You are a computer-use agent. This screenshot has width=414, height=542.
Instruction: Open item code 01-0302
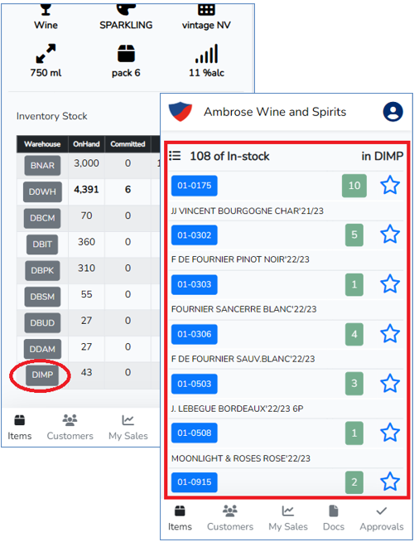coord(195,235)
